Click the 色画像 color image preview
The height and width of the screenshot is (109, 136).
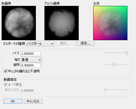point(19,23)
